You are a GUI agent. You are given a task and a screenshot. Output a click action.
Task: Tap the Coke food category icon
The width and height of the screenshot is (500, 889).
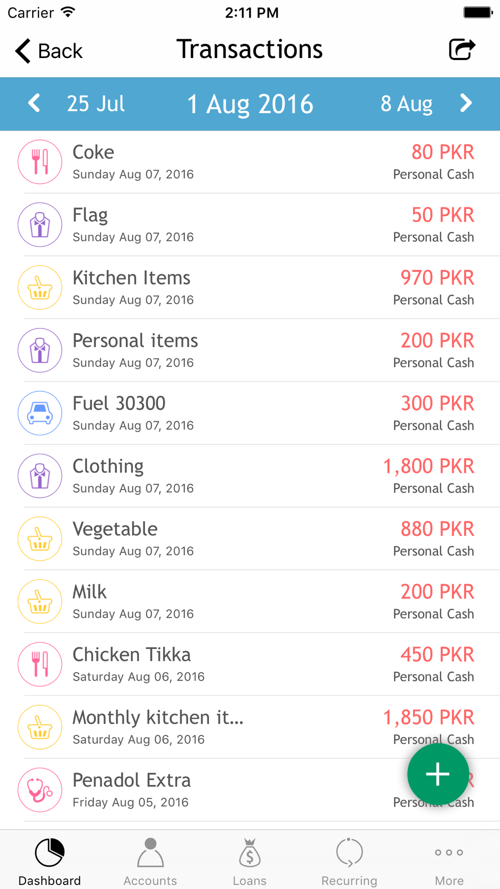(x=40, y=162)
